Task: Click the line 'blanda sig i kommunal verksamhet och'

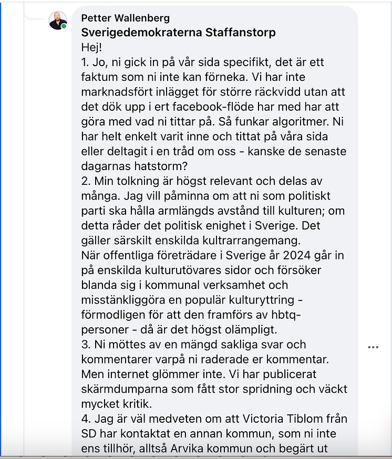Action: pos(184,285)
